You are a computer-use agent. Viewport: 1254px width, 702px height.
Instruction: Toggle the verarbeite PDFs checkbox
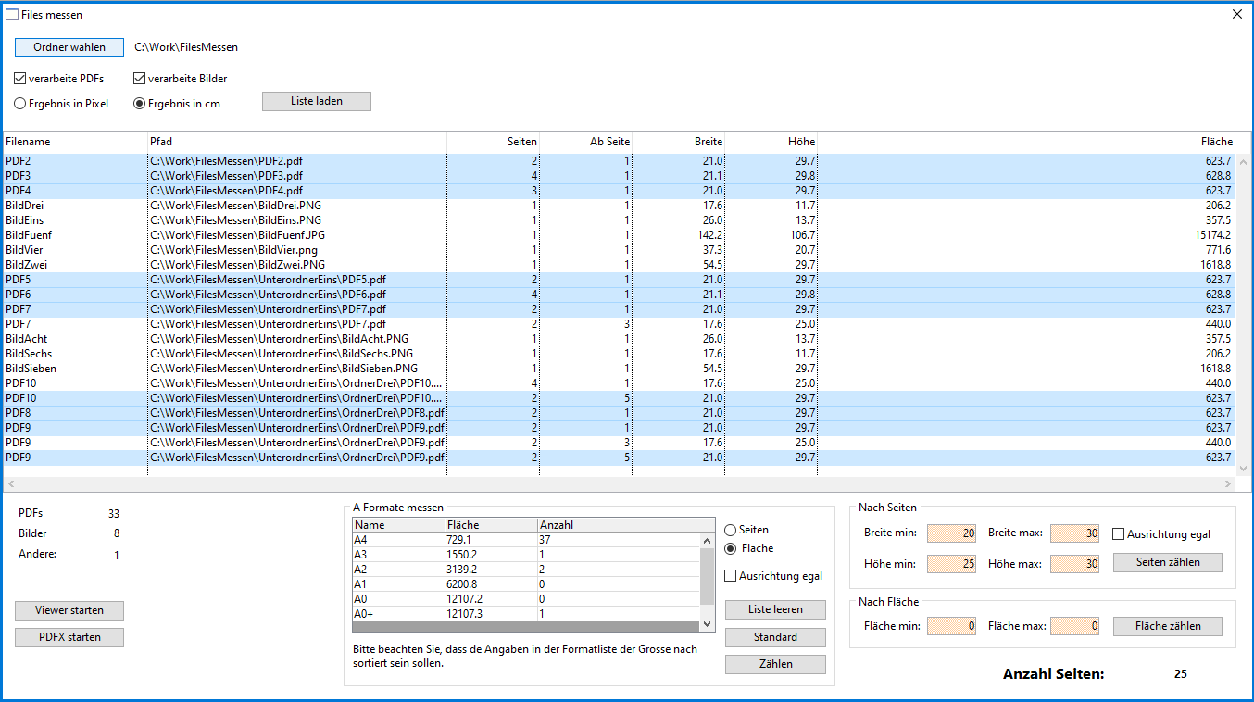[x=20, y=79]
